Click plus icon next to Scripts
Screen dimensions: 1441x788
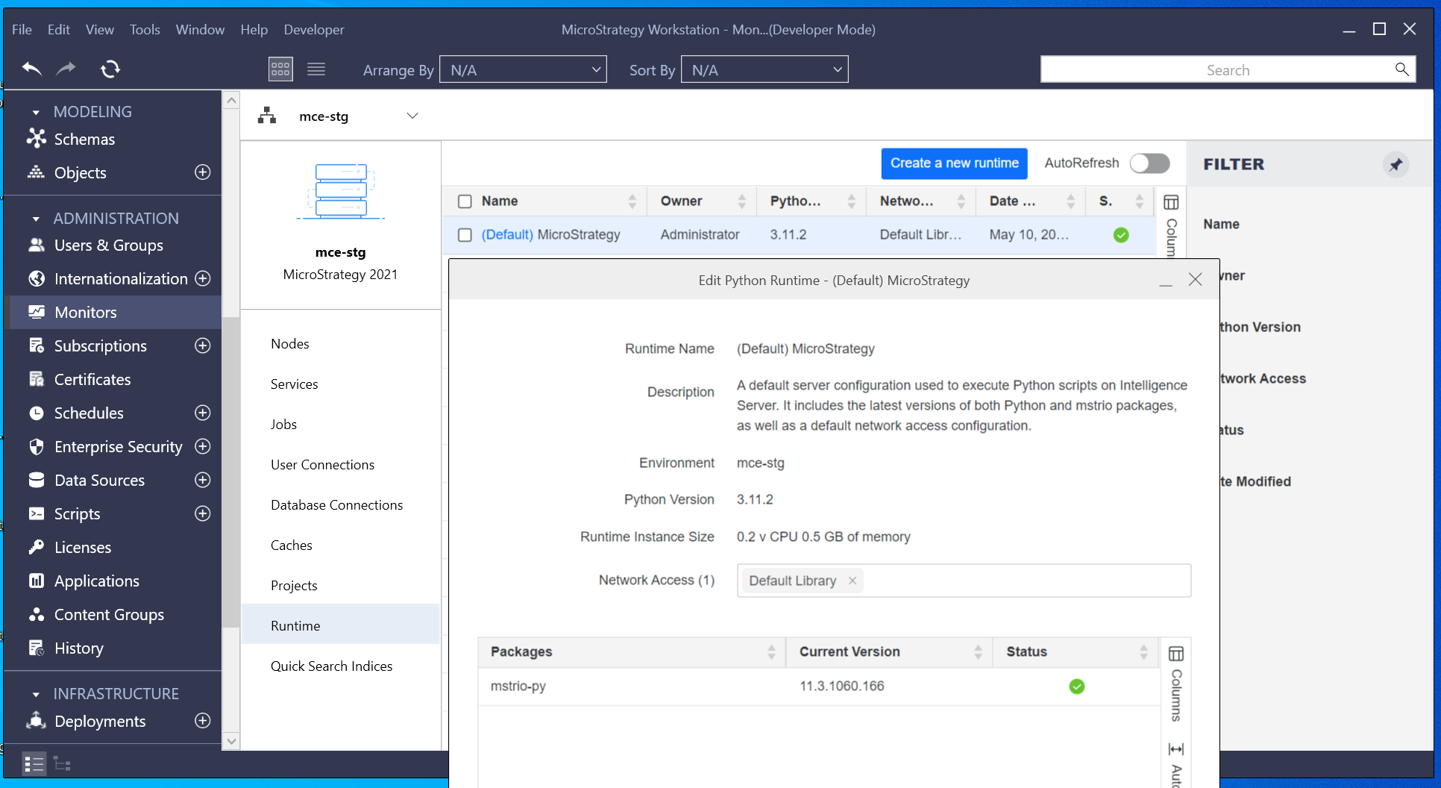(202, 513)
